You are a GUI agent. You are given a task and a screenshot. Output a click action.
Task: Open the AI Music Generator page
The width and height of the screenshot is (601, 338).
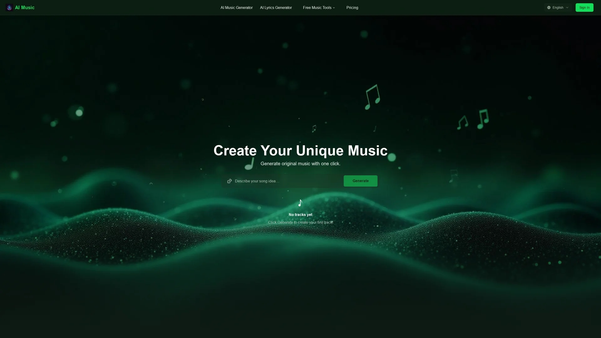(x=237, y=8)
